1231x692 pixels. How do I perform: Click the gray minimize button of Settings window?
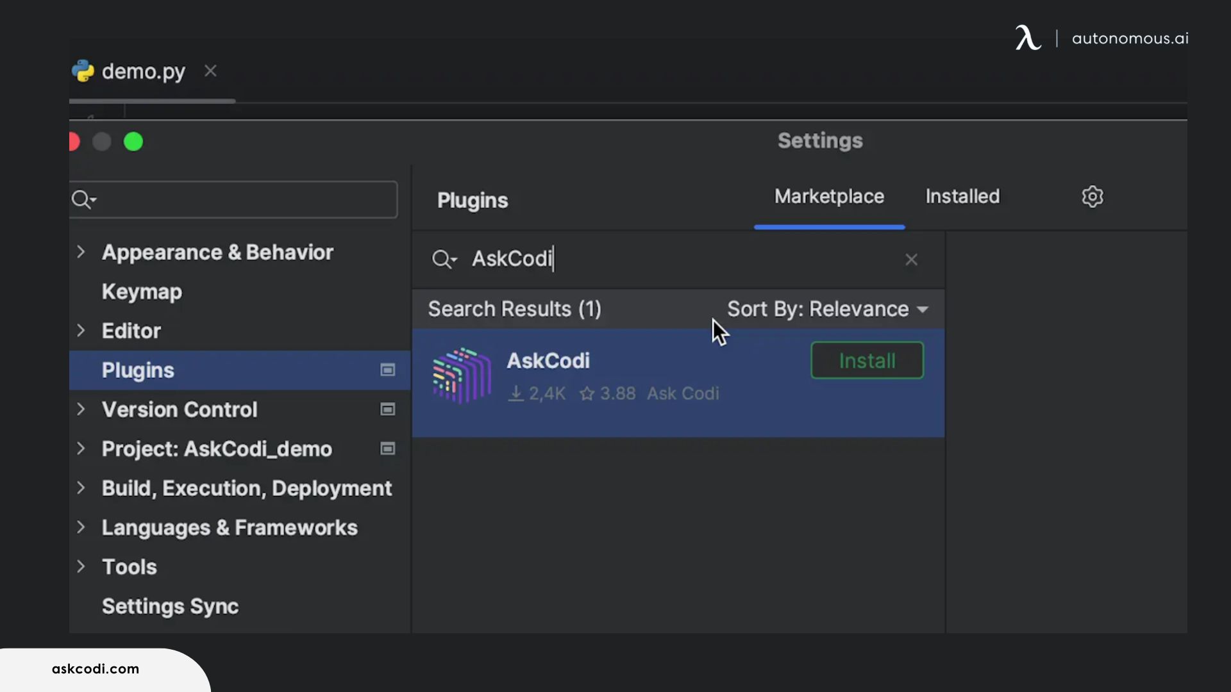[x=102, y=142]
